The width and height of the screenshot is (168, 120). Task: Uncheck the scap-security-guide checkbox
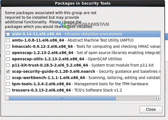[8, 71]
